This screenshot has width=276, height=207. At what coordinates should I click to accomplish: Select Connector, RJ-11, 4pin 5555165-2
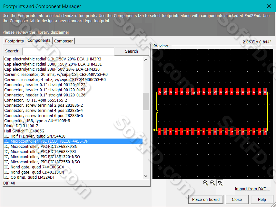click(x=73, y=100)
